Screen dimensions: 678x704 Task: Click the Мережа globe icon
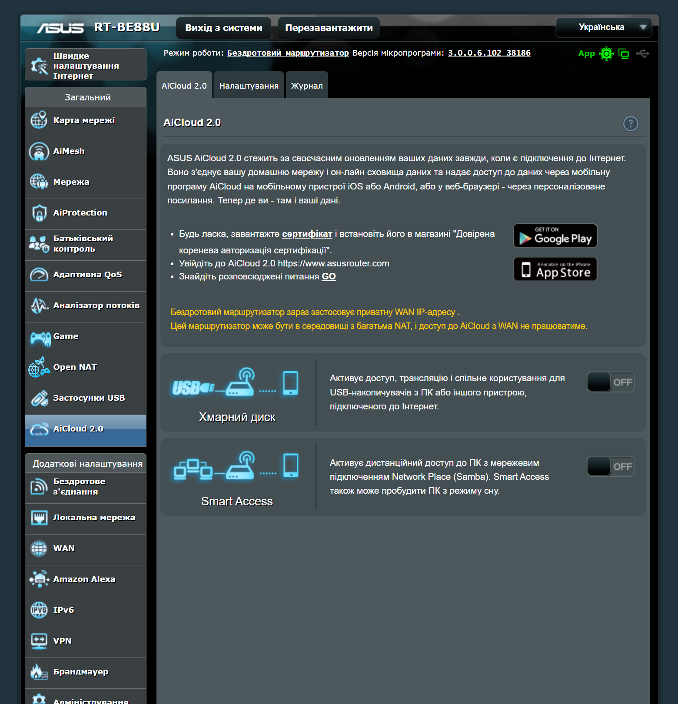click(39, 182)
